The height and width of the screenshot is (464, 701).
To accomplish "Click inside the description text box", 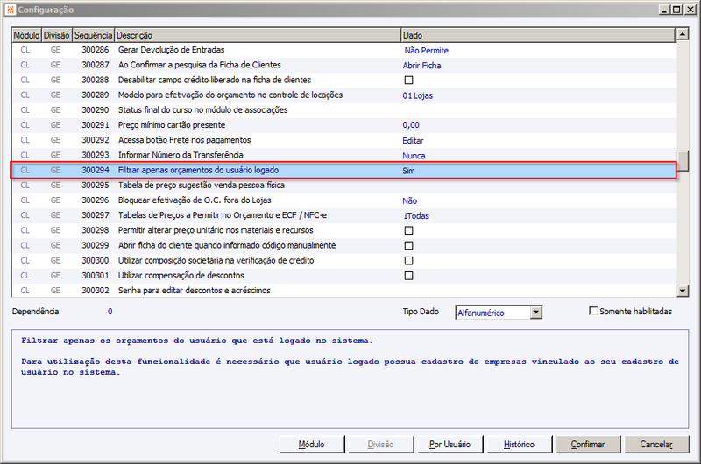I will click(x=350, y=379).
